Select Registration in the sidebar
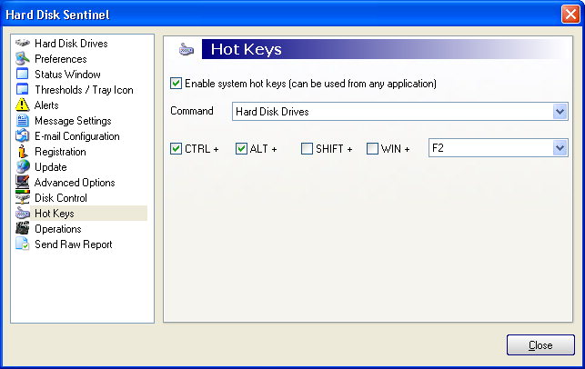Screen dimensions: 585x369 [x=60, y=152]
